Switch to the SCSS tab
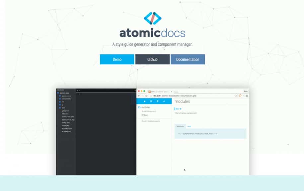 click(x=189, y=126)
